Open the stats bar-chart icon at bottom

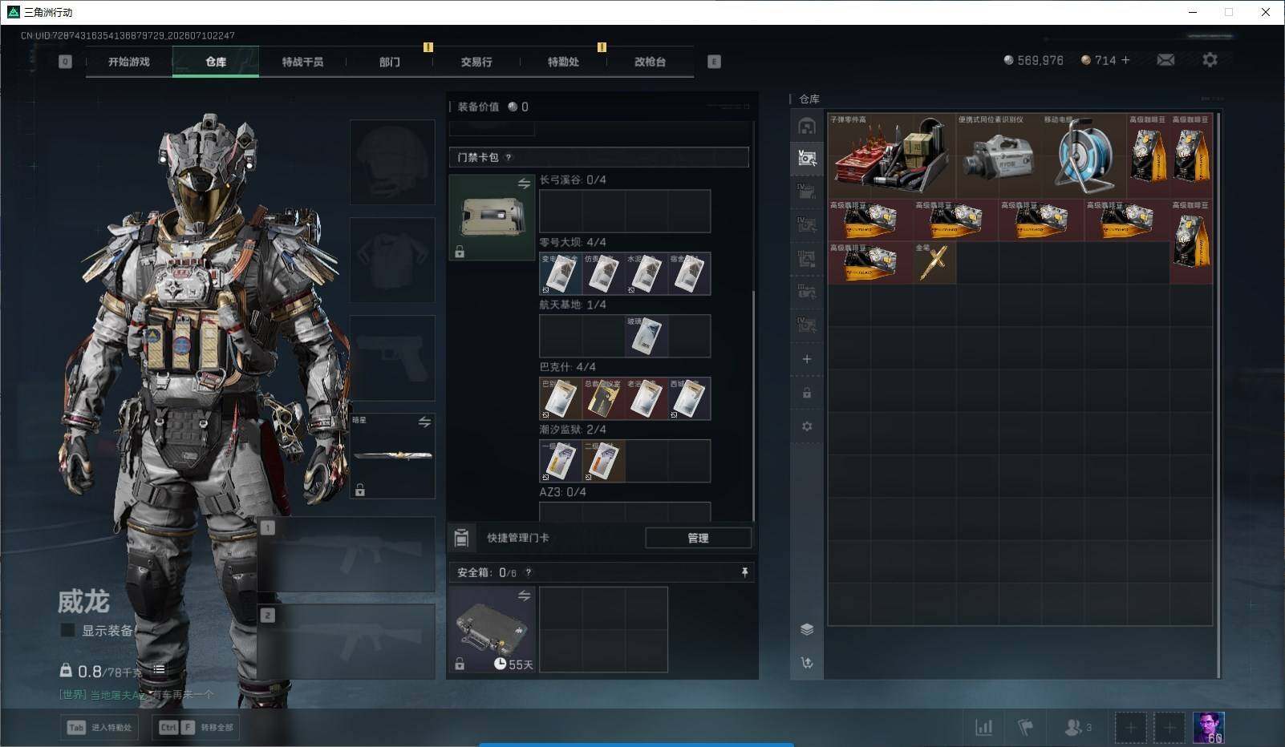point(983,727)
